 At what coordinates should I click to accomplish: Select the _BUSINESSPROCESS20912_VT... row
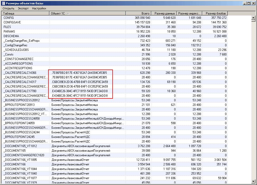tap(115, 114)
